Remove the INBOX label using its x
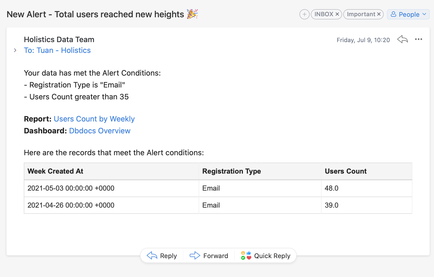The height and width of the screenshot is (277, 434). coord(337,14)
